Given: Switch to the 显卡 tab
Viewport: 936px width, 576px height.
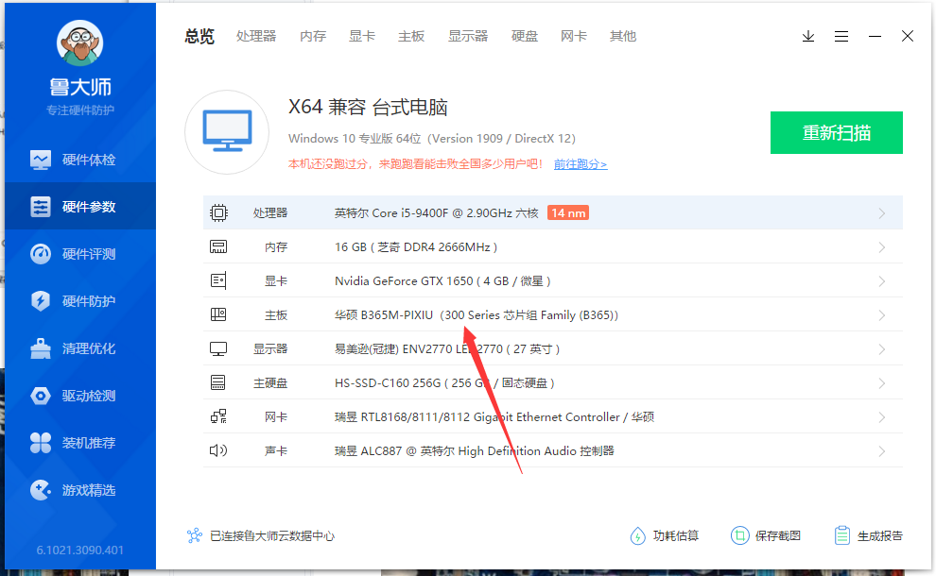Looking at the screenshot, I should 362,37.
